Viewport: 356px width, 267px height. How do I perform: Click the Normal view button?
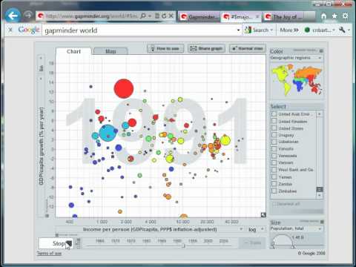248,48
